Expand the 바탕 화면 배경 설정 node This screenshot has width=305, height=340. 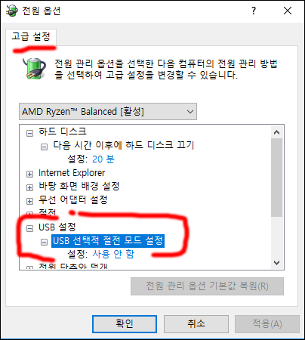click(x=29, y=187)
